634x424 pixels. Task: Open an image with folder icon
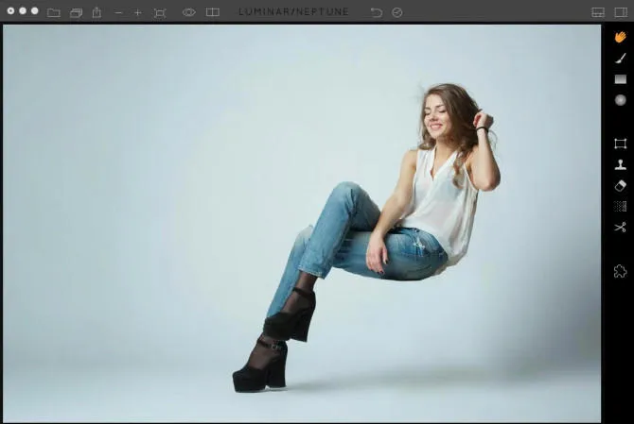click(x=54, y=12)
